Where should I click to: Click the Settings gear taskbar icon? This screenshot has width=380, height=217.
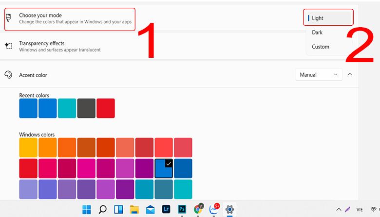(x=229, y=209)
